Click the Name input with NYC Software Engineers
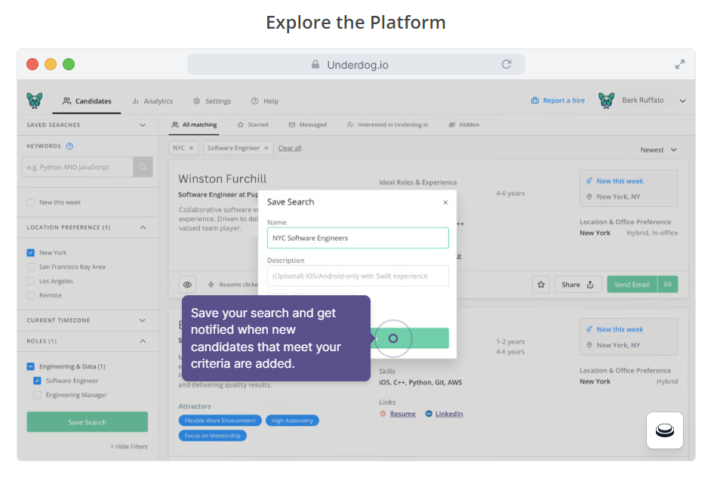This screenshot has width=714, height=478. [357, 237]
